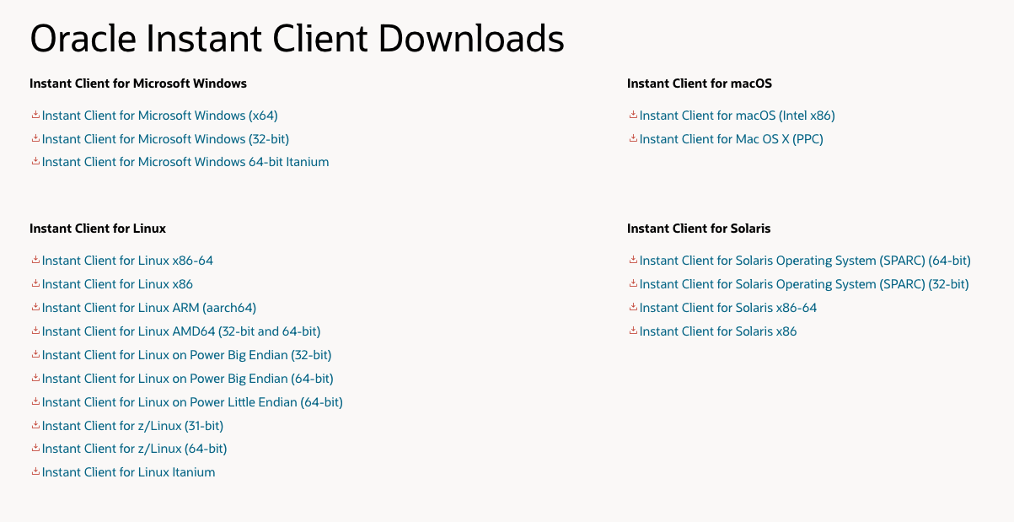
Task: Open Solaris Operating System (SPARC) (64-bit) link
Action: [805, 261]
